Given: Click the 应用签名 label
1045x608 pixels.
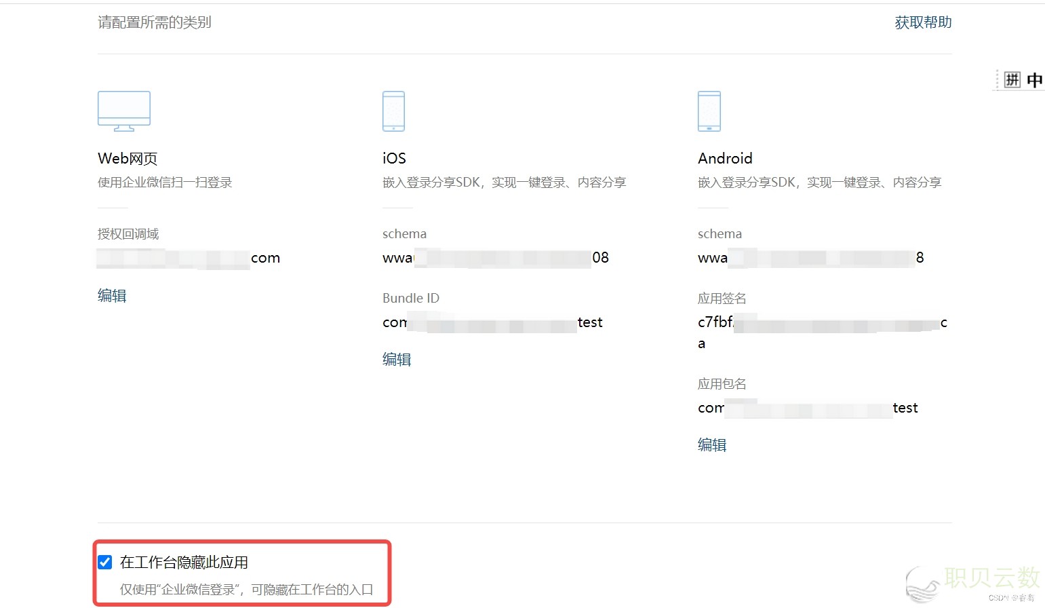Looking at the screenshot, I should pyautogui.click(x=722, y=298).
